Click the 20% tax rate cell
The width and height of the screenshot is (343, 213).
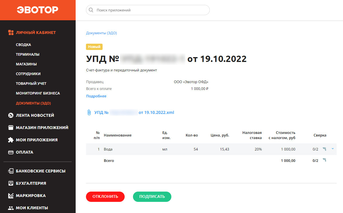pos(258,149)
